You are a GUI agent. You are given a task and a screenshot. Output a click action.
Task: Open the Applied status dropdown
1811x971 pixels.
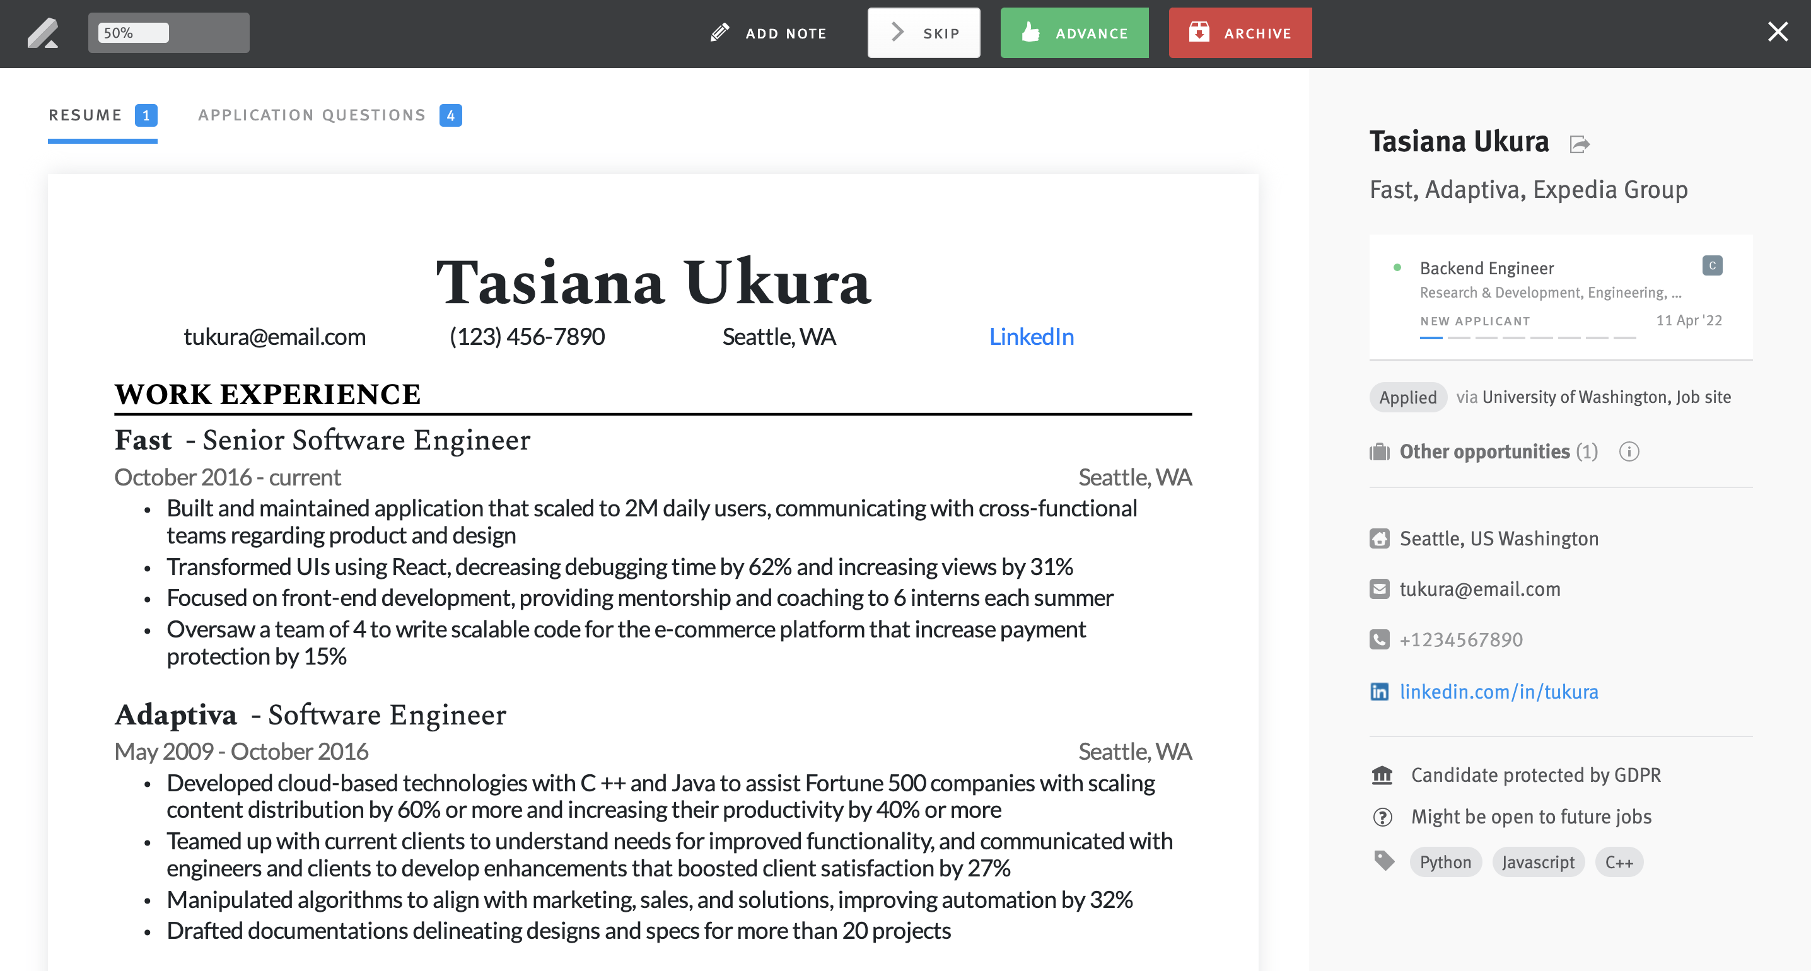[1407, 397]
